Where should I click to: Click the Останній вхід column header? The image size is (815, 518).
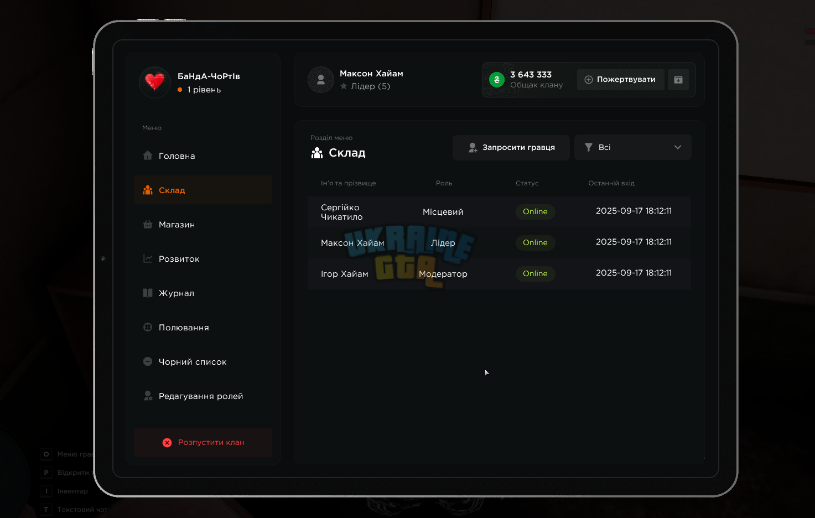click(611, 183)
